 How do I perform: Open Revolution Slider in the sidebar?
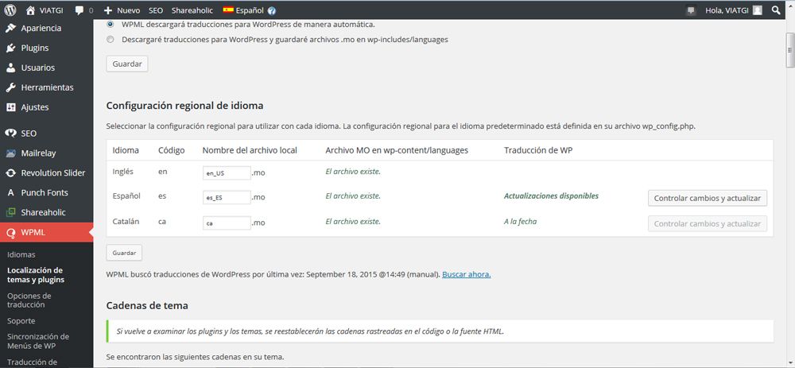(x=53, y=172)
